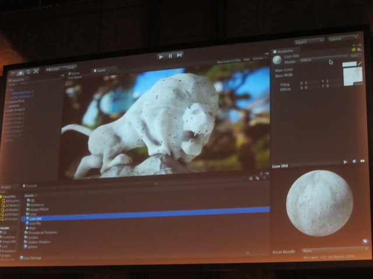Image resolution: width=373 pixels, height=279 pixels.
Task: Click the Lion Old preview sphere
Action: [x=319, y=203]
